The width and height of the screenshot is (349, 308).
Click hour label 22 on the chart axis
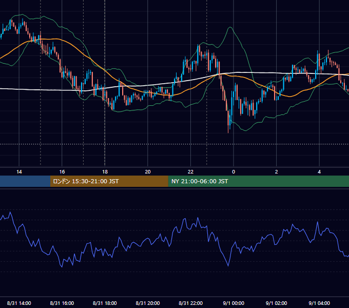tap(191, 172)
